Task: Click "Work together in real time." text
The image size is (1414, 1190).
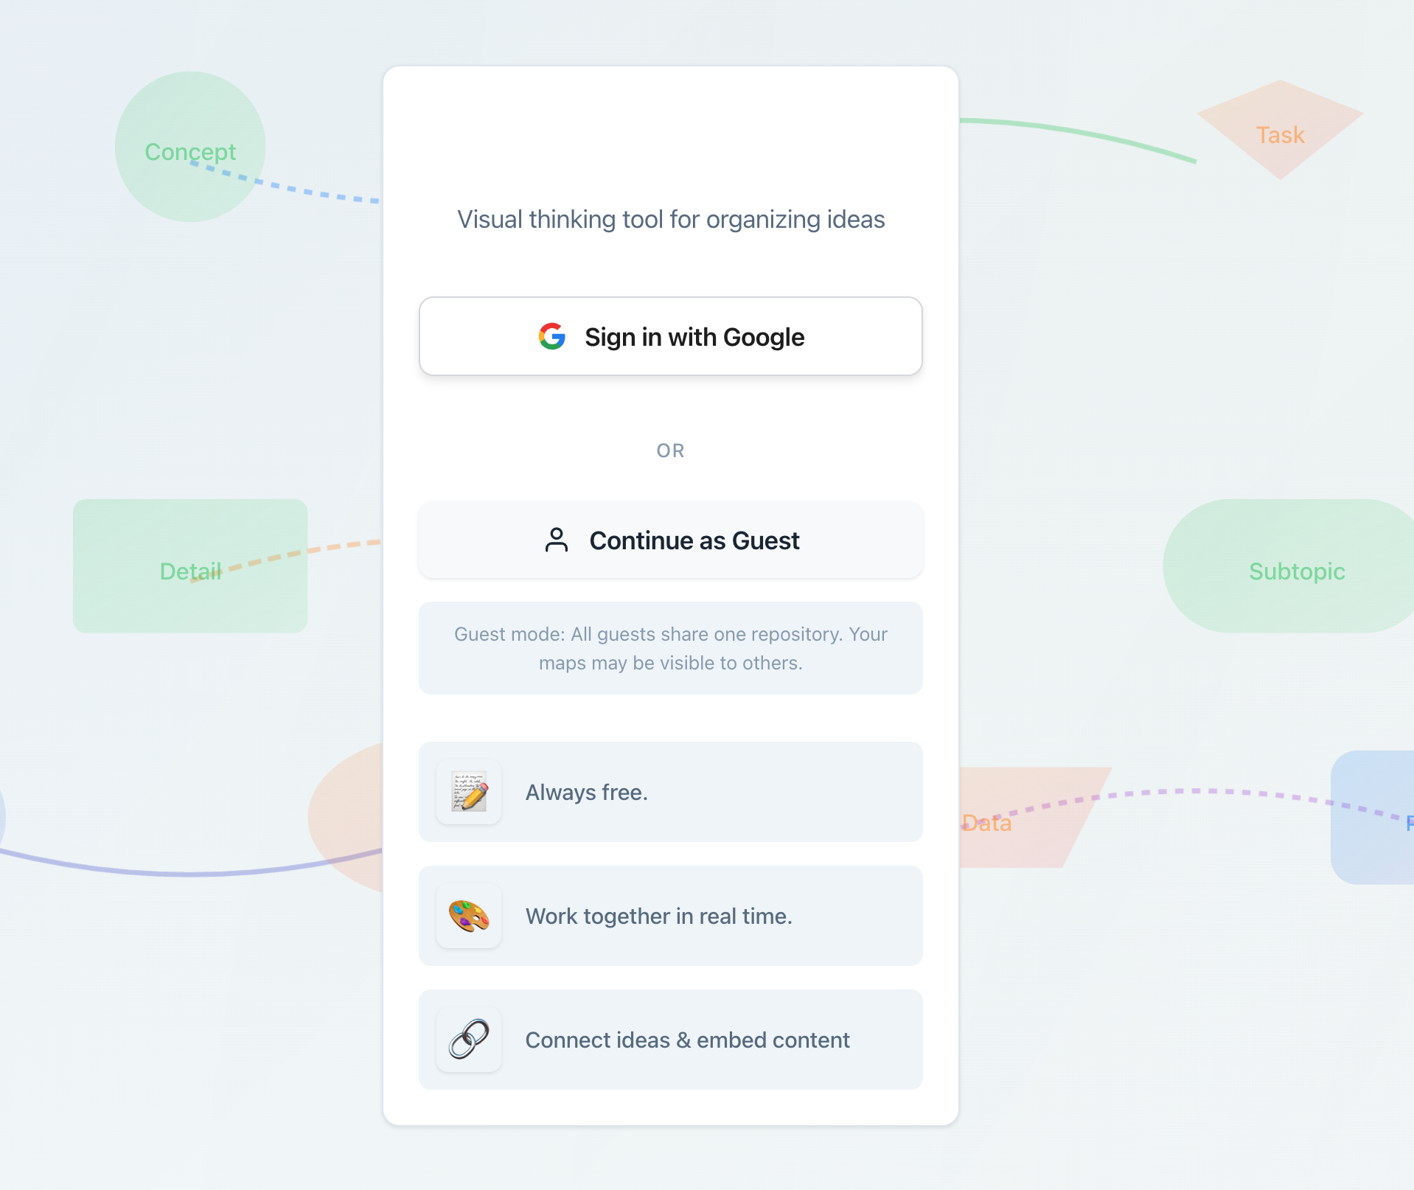Action: point(658,916)
